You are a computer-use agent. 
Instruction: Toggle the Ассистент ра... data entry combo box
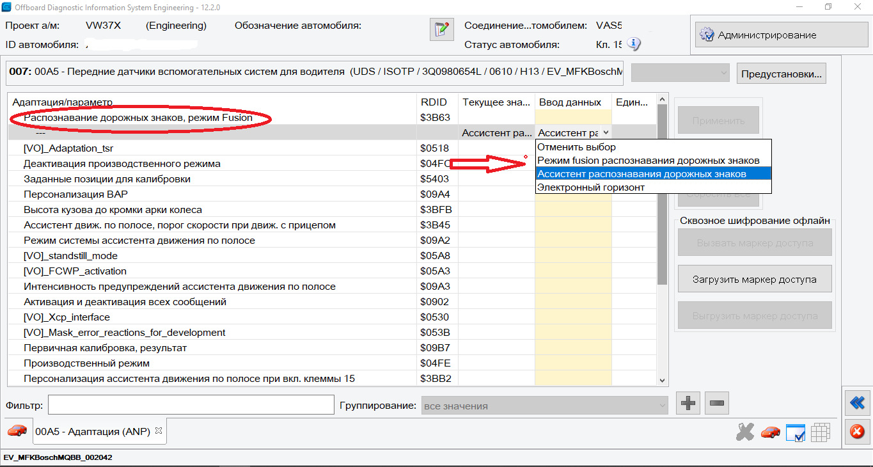(573, 132)
